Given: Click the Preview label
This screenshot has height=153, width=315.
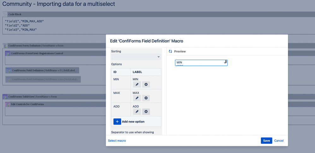Looking at the screenshot, I should (x=180, y=51).
